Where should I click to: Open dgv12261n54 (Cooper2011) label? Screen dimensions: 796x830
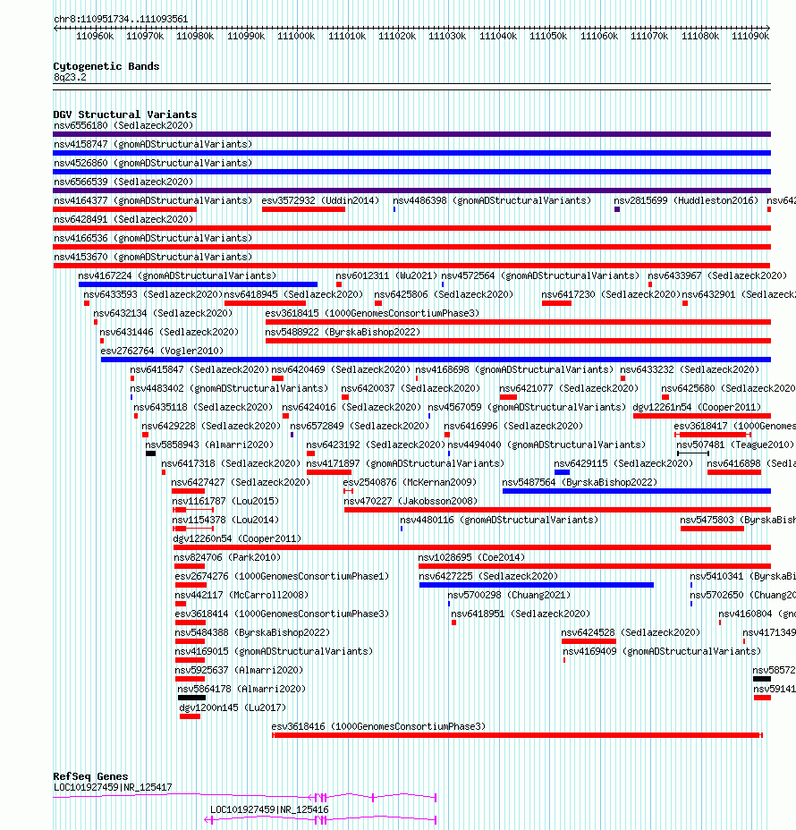(x=697, y=407)
